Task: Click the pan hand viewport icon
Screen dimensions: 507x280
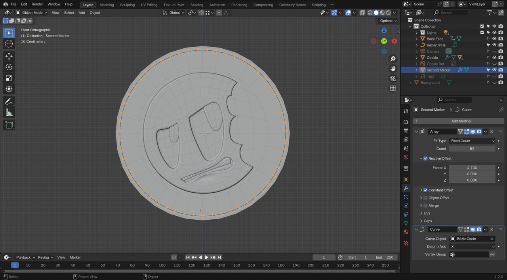Action: [x=393, y=69]
